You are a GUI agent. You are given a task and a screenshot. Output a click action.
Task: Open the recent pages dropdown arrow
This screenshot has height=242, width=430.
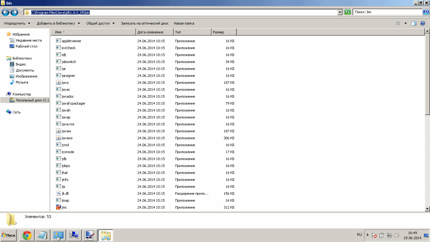click(20, 12)
